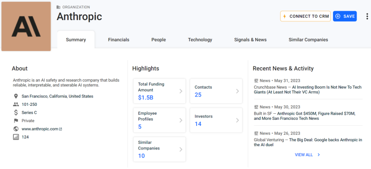Open the People tab
Image resolution: width=371 pixels, height=169 pixels.
coord(159,40)
